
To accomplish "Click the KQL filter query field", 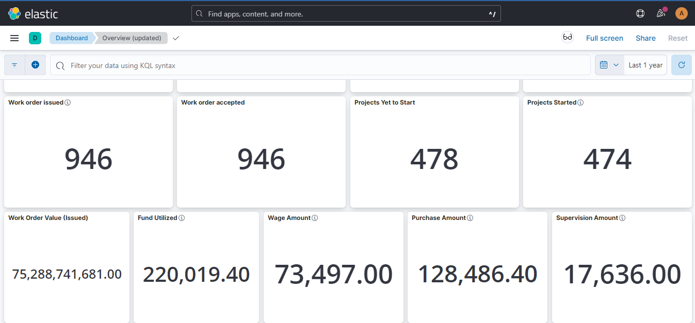I will click(x=320, y=65).
